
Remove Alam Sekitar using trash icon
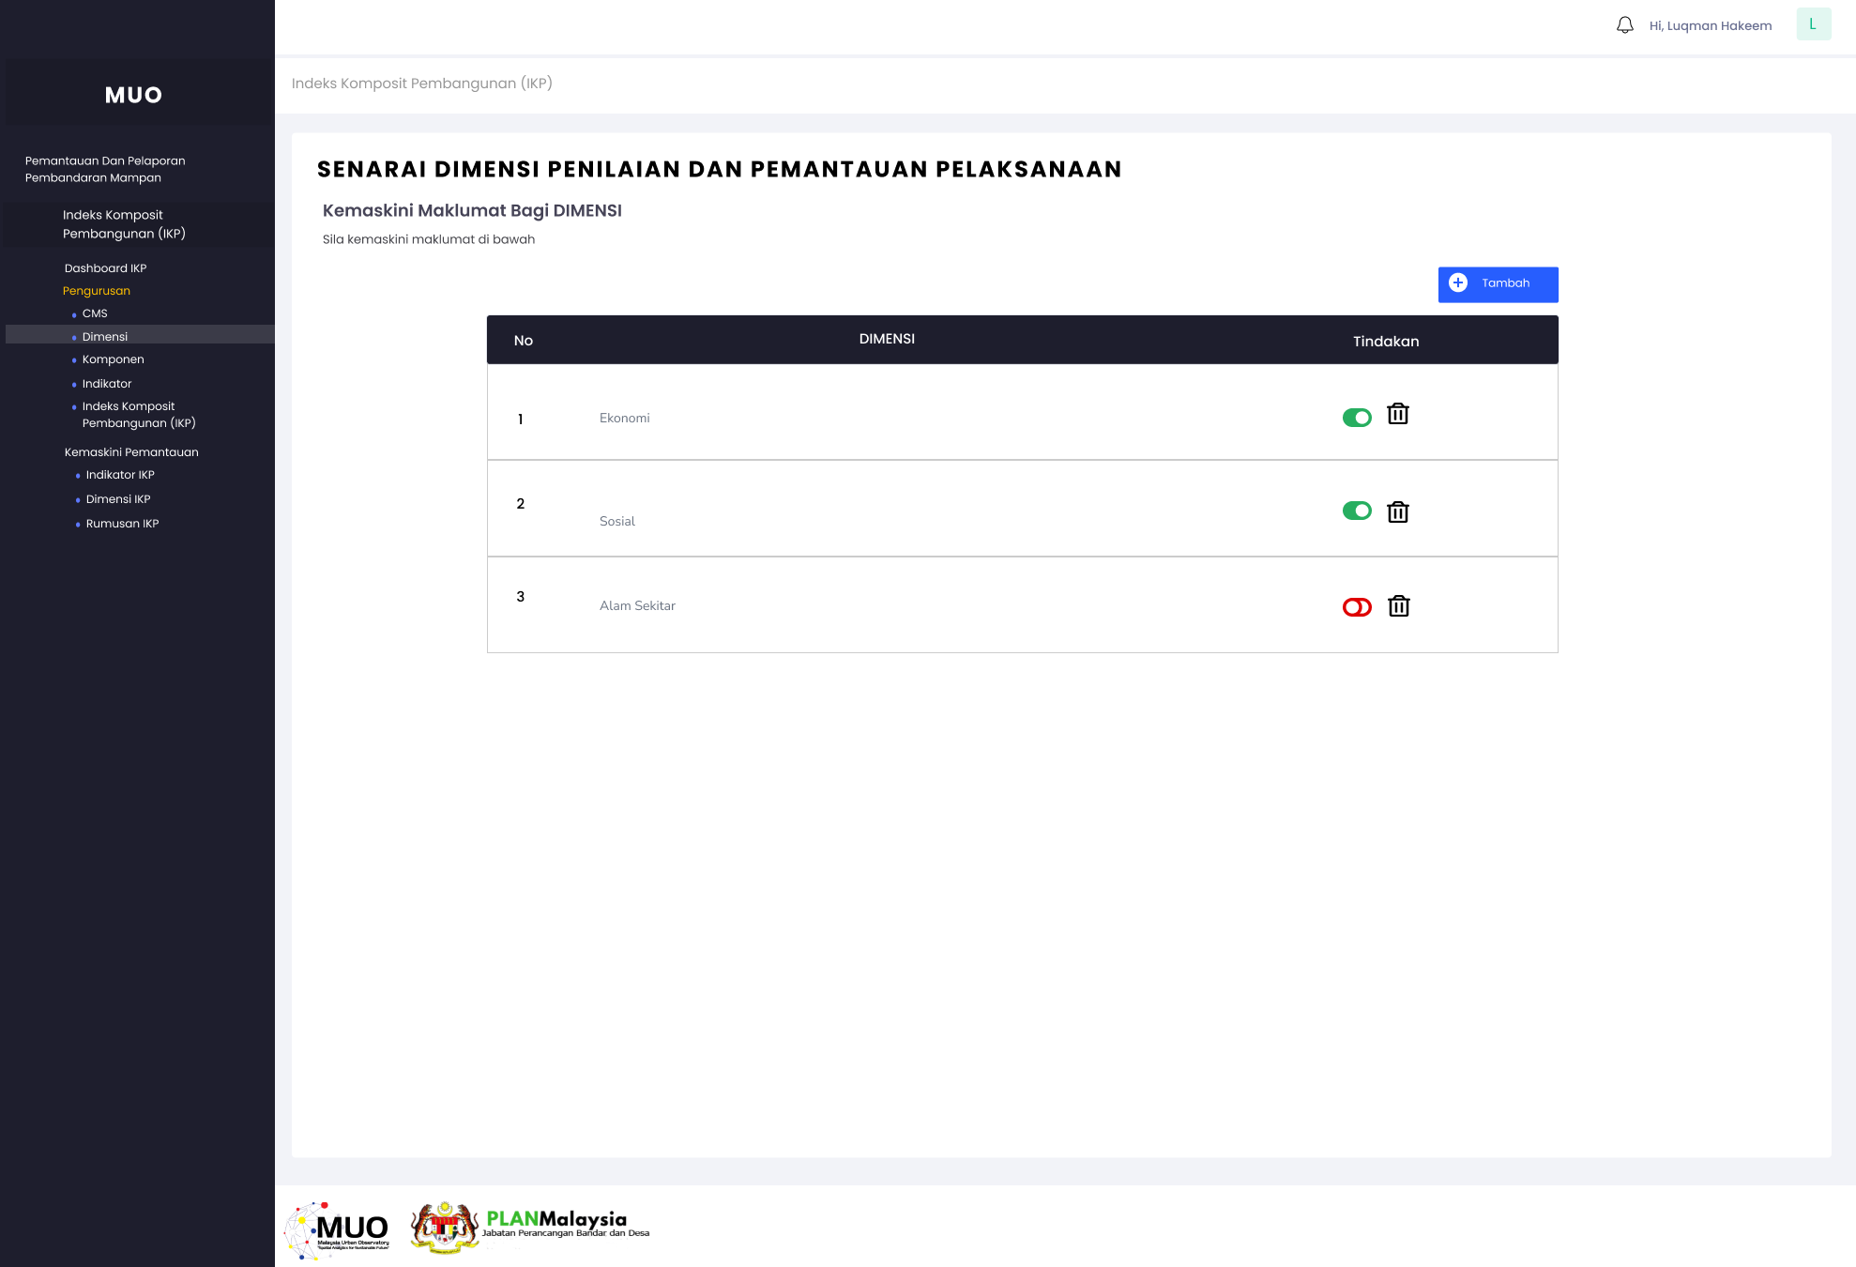point(1398,606)
